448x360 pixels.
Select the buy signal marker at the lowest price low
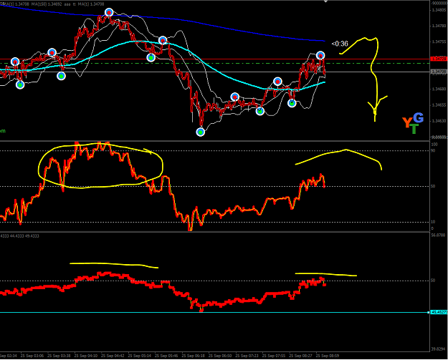[201, 132]
